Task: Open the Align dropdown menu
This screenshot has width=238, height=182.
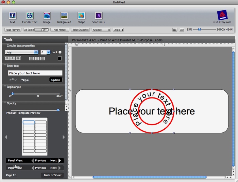Action: (118, 30)
